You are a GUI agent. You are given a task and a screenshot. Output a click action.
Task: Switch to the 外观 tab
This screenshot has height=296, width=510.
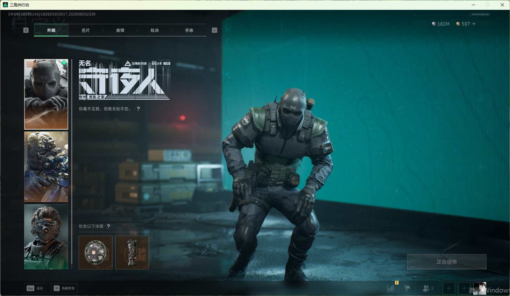click(51, 30)
